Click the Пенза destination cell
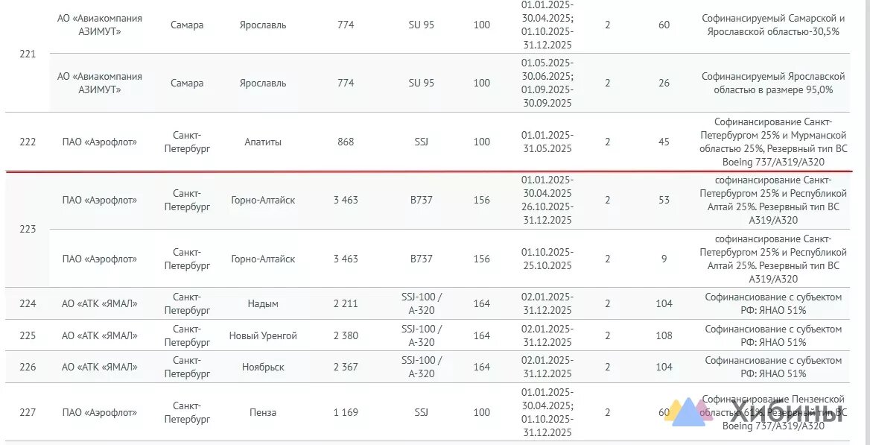Screen dimensions: 870x445 (x=263, y=412)
